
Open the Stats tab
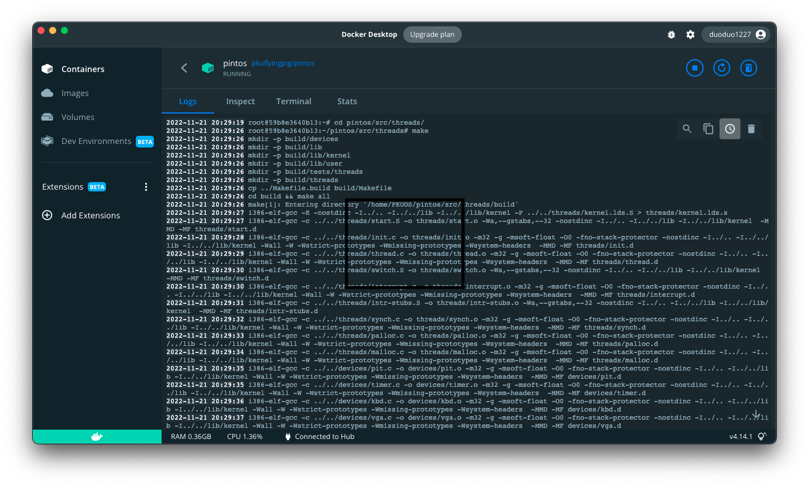pyautogui.click(x=347, y=101)
